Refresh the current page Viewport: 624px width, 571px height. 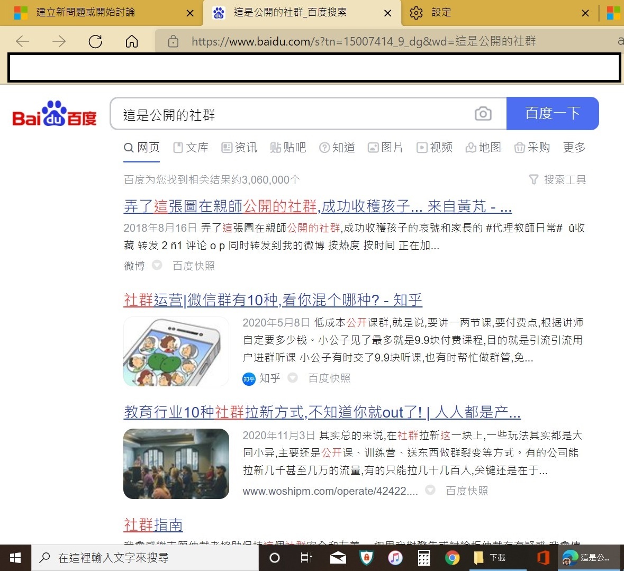click(x=95, y=41)
